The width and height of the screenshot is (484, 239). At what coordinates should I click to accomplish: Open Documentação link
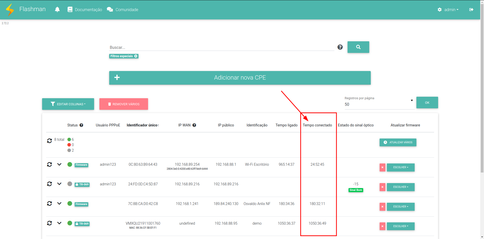coord(85,10)
